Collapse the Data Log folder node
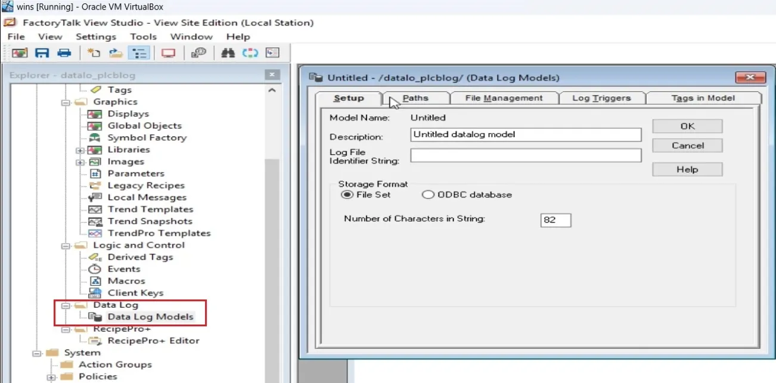The width and height of the screenshot is (776, 383). [x=66, y=305]
